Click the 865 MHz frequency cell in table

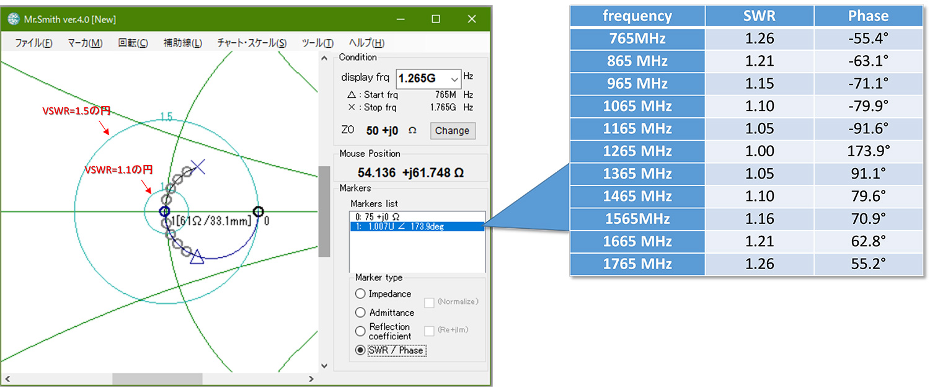(637, 61)
